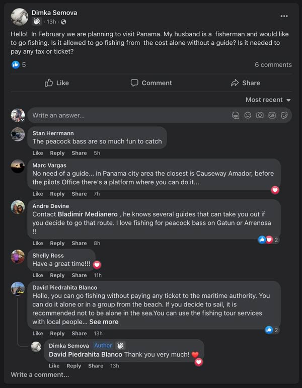
Task: Open the three-dots post options menu
Action: 284,16
